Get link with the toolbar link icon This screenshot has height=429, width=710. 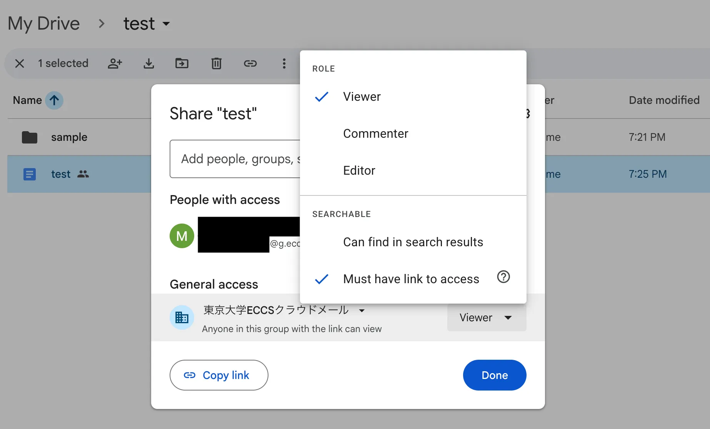[250, 63]
